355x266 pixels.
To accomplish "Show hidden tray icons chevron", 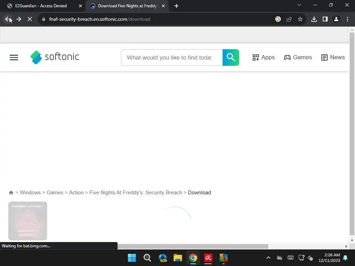I will [268, 258].
